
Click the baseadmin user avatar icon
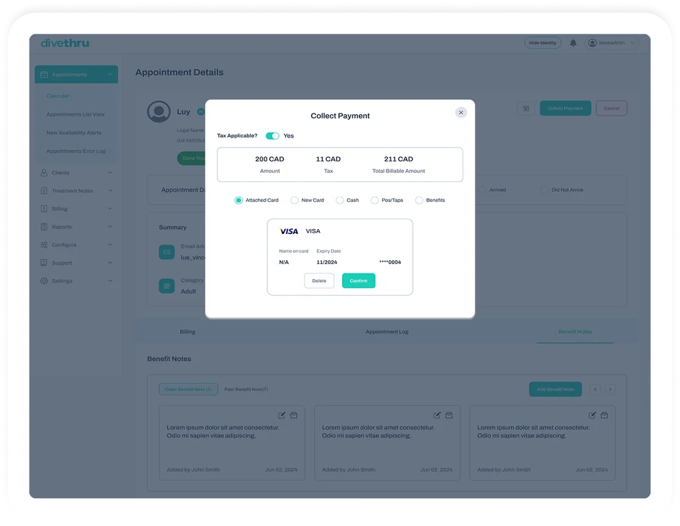click(592, 43)
